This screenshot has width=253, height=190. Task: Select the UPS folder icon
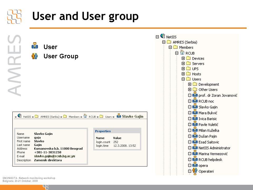point(188,69)
